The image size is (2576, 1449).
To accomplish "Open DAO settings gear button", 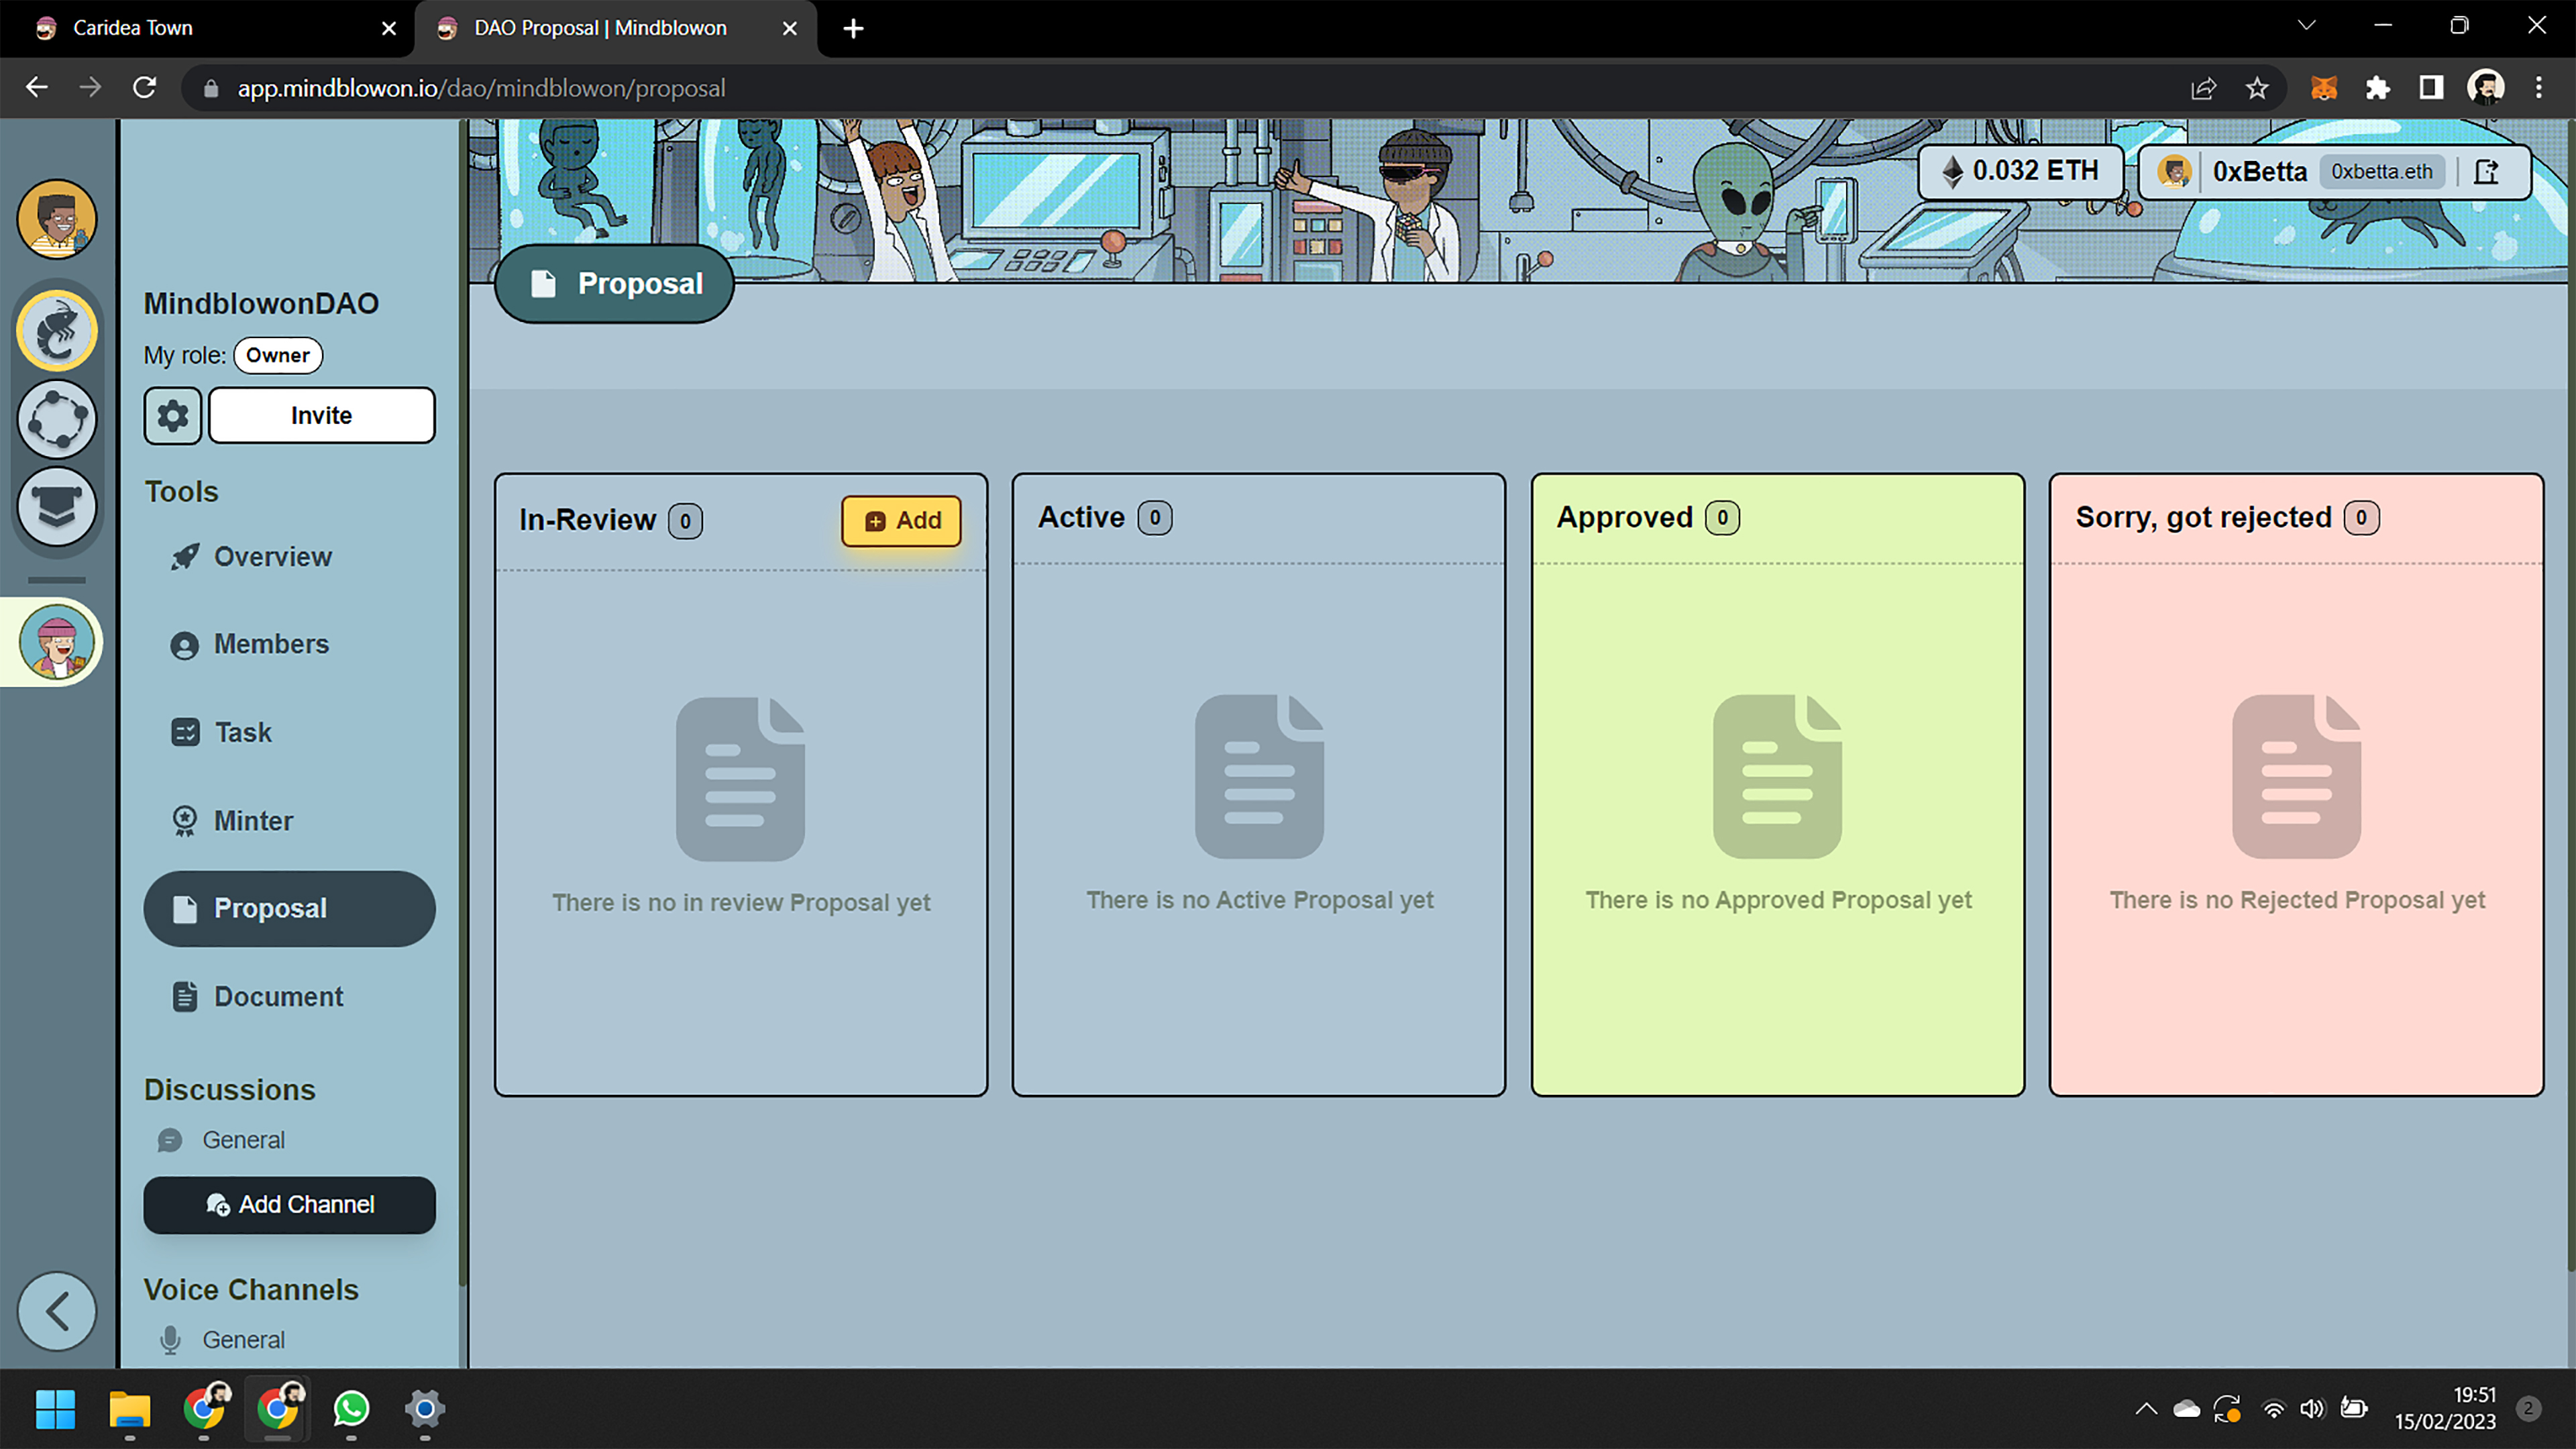I will tap(172, 415).
